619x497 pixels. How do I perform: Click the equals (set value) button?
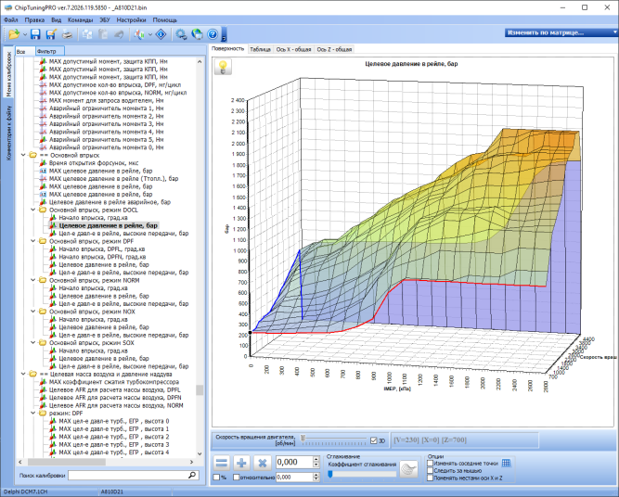[x=222, y=463]
